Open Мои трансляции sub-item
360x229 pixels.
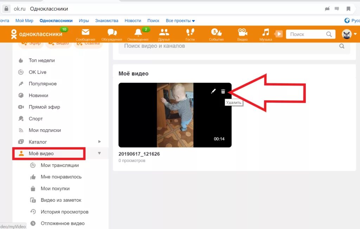60,165
